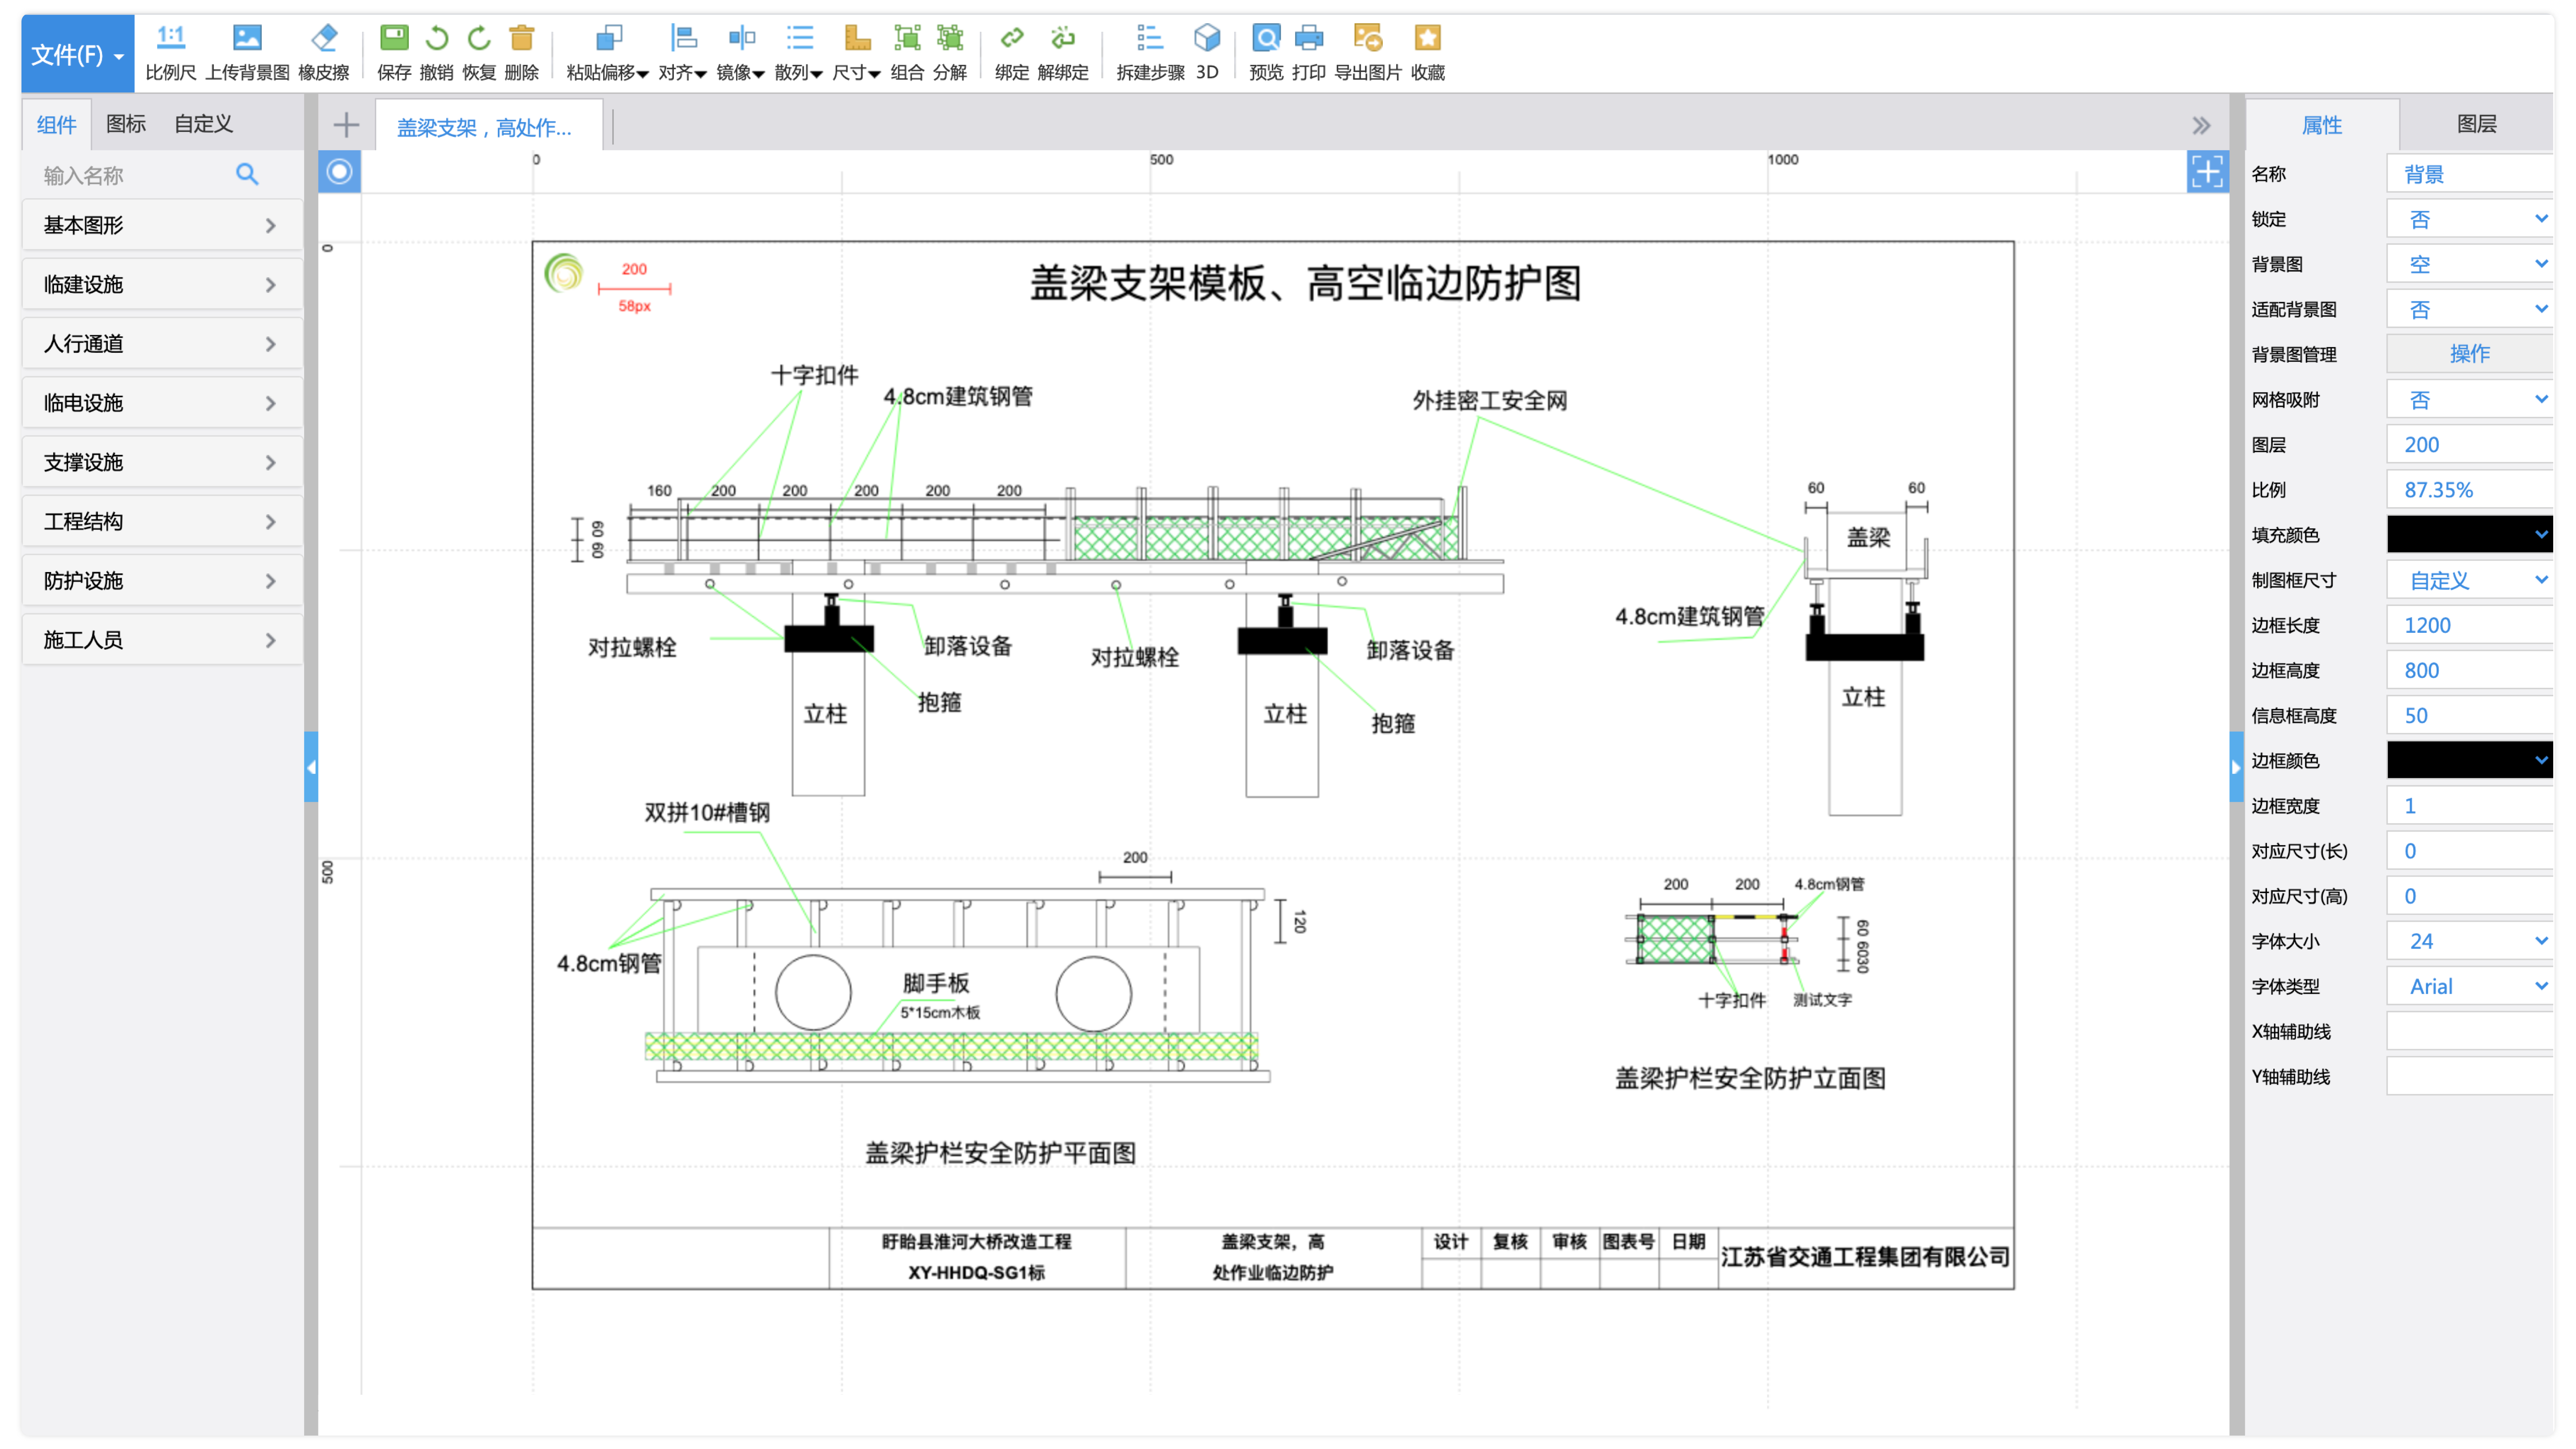This screenshot has width=2576, height=1449.
Task: Click the upload background image icon
Action: [x=247, y=39]
